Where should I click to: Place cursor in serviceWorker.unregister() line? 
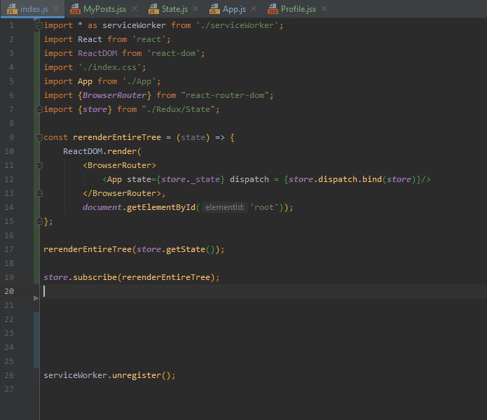(109, 375)
